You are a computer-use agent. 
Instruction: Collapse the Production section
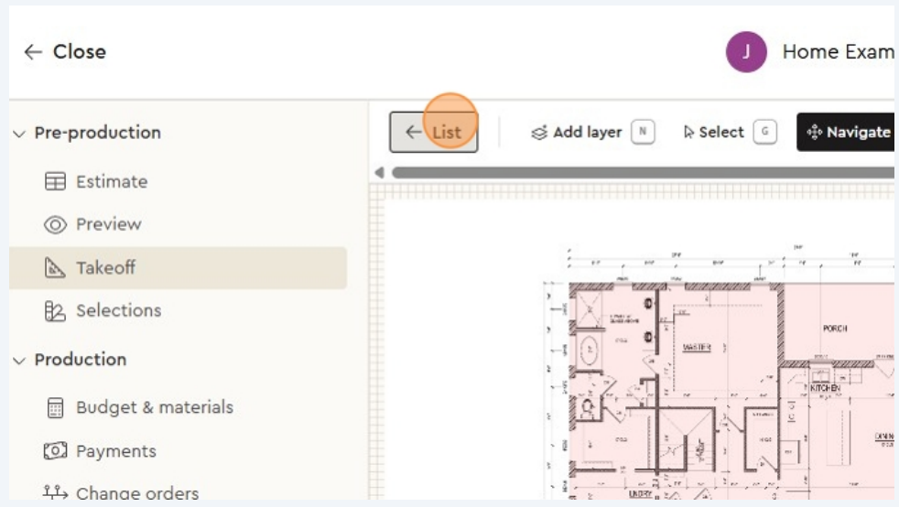pos(20,360)
